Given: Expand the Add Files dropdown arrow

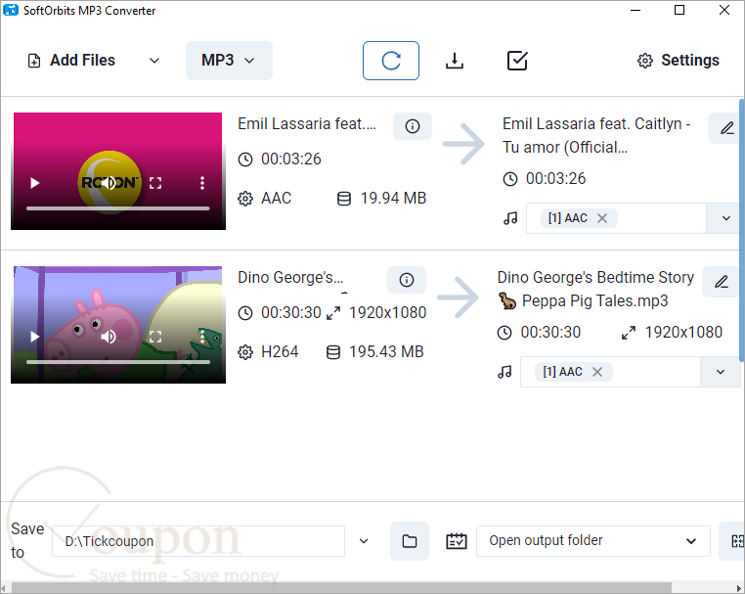Looking at the screenshot, I should click(154, 61).
